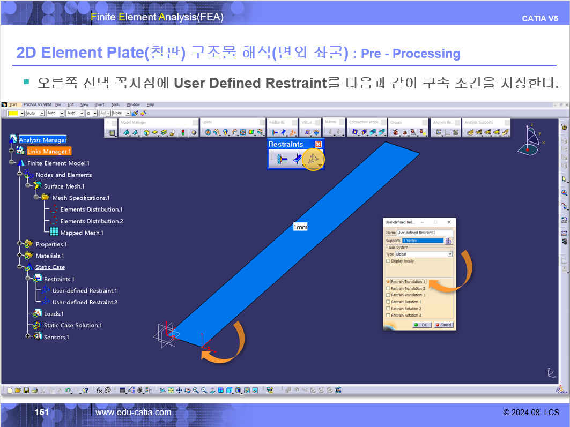
Task: Open the Formula f(x) icon
Action: (99, 391)
